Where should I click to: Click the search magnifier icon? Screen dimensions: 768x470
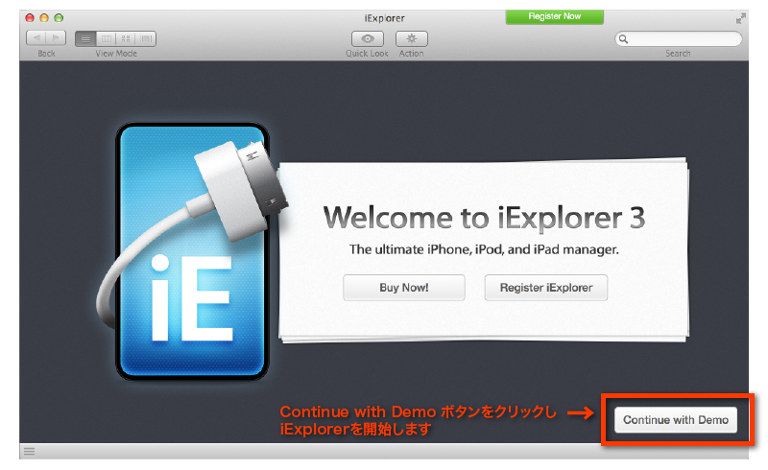tap(623, 38)
